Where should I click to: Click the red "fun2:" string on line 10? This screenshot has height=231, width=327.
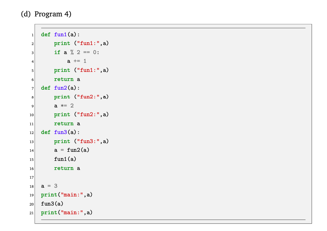[88, 114]
